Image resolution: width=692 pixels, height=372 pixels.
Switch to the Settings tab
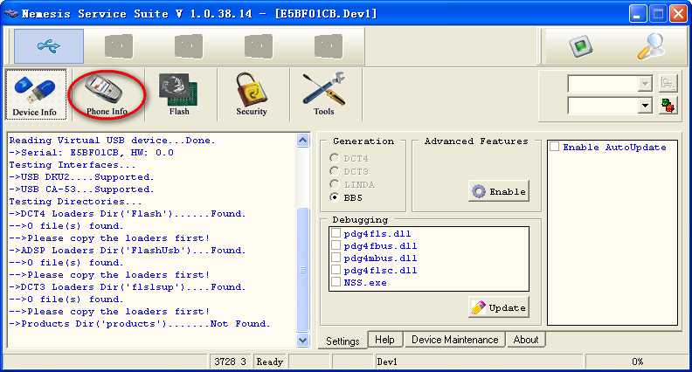(x=343, y=341)
